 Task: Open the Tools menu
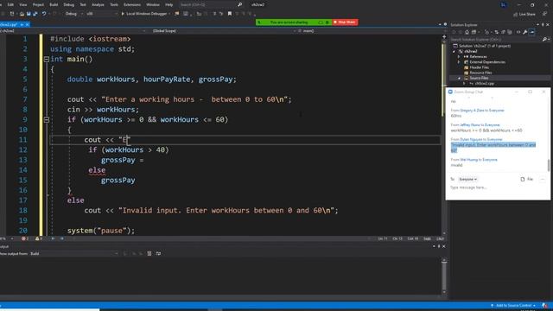click(x=114, y=4)
